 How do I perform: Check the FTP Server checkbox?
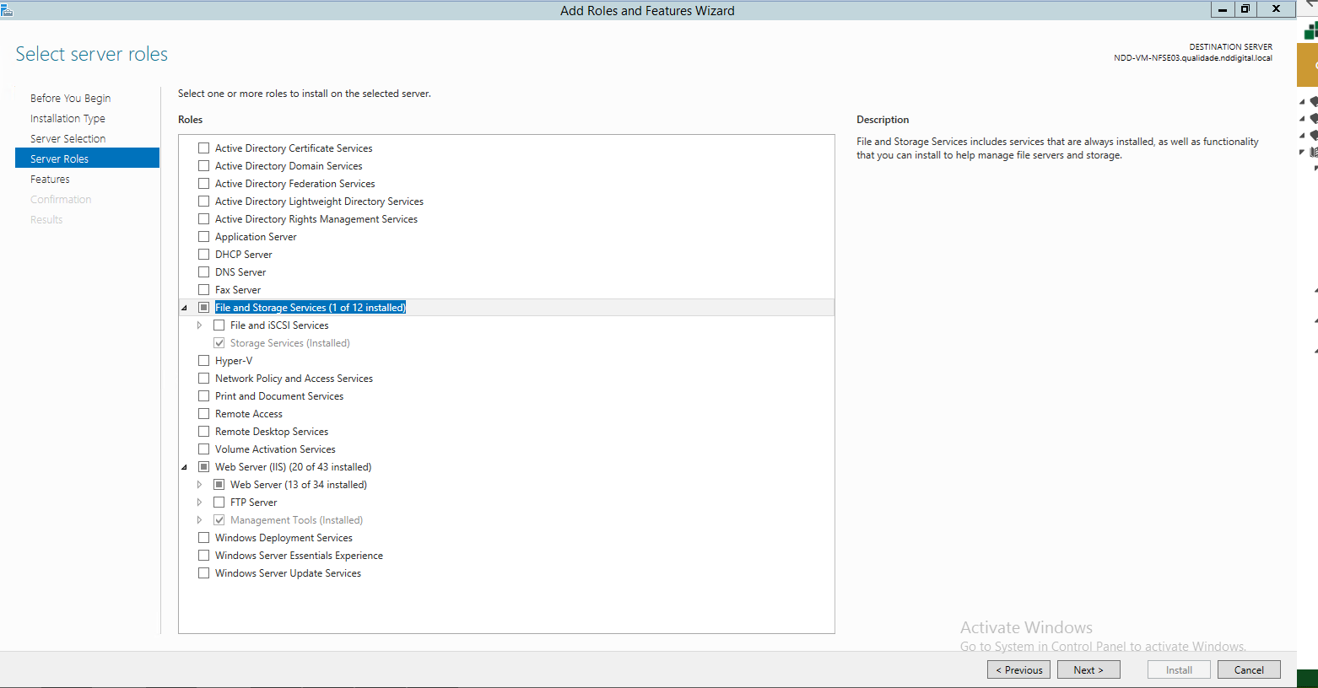click(219, 502)
